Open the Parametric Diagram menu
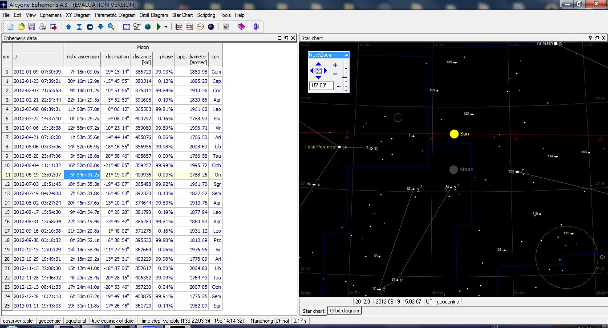 pyautogui.click(x=115, y=15)
